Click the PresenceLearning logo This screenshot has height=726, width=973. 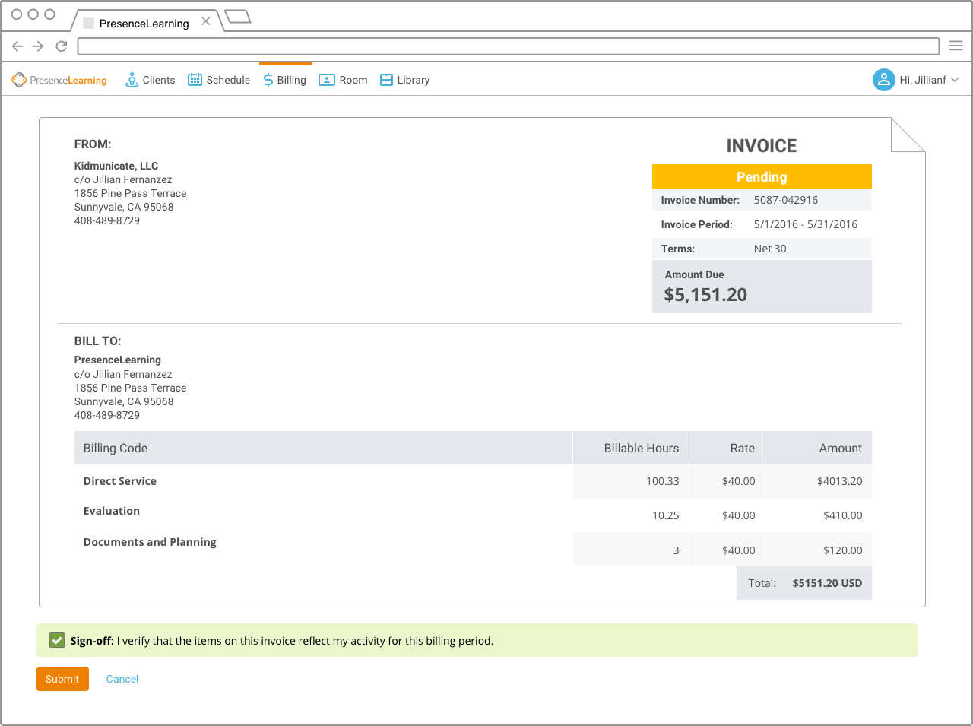59,80
